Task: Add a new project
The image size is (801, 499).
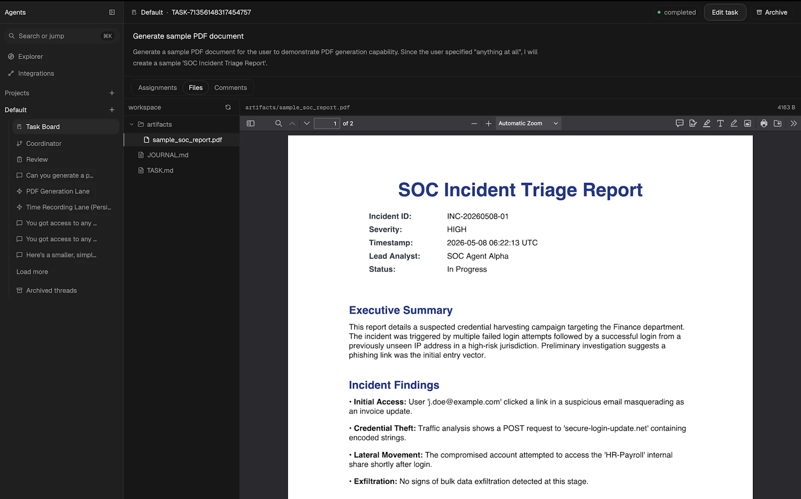Action: pos(112,93)
